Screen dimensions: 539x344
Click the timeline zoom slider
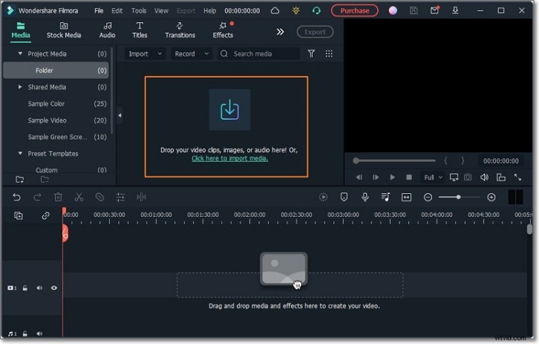tap(459, 197)
